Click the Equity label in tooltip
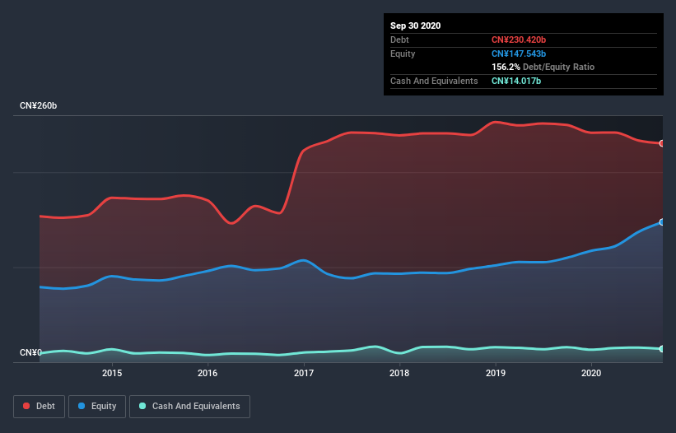The width and height of the screenshot is (676, 433). click(x=403, y=54)
